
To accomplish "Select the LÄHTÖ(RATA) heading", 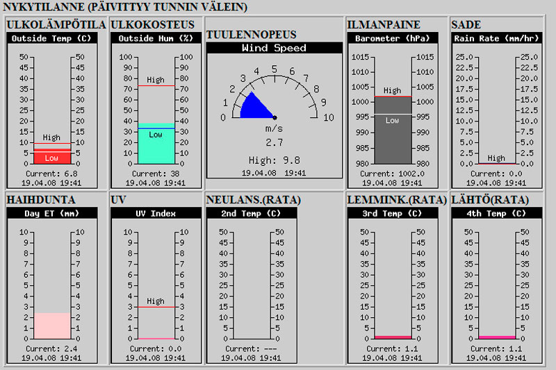I will [490, 200].
